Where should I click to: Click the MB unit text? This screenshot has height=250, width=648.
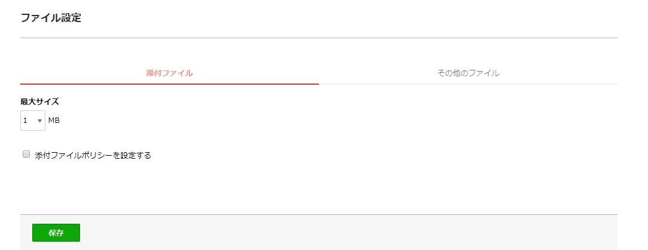[54, 121]
